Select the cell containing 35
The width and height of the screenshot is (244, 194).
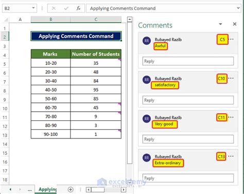96,63
